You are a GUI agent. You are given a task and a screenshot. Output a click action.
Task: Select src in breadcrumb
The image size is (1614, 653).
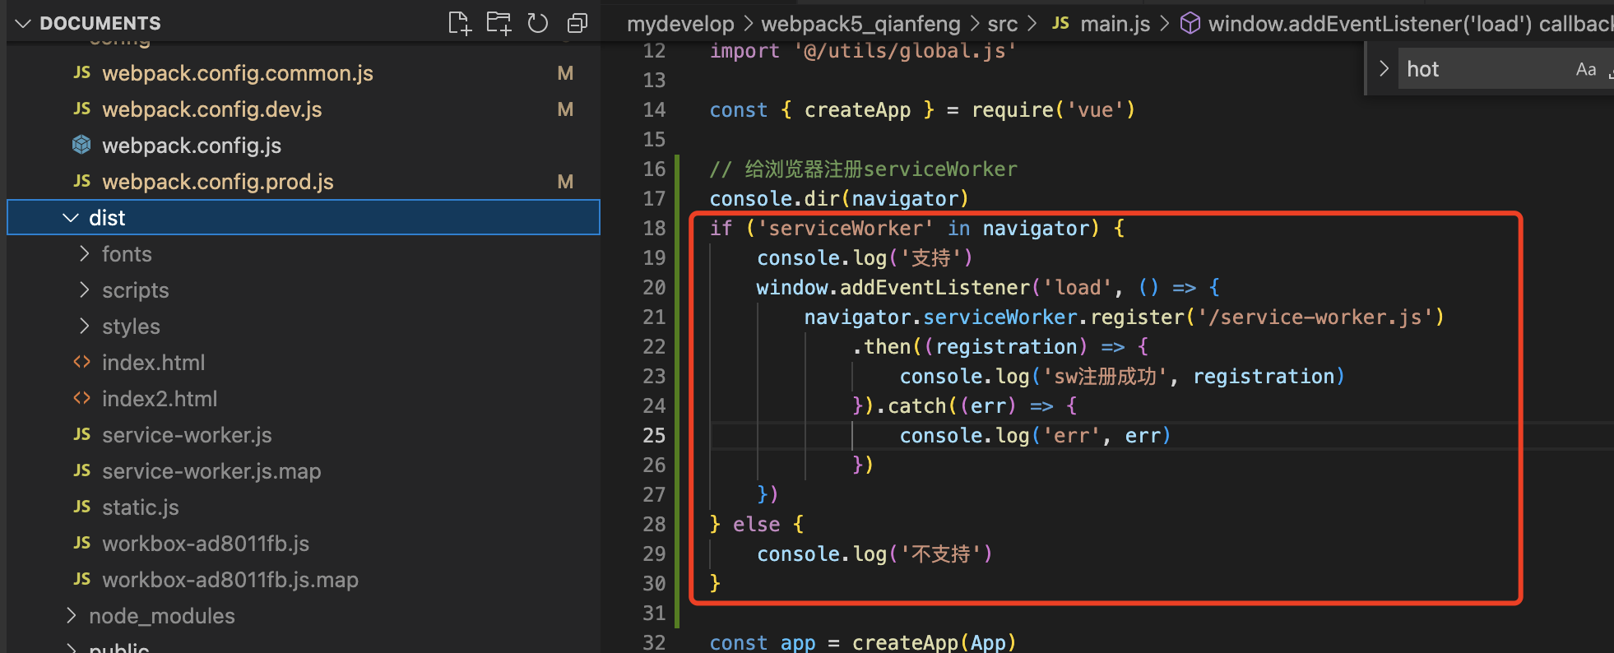point(1003,24)
